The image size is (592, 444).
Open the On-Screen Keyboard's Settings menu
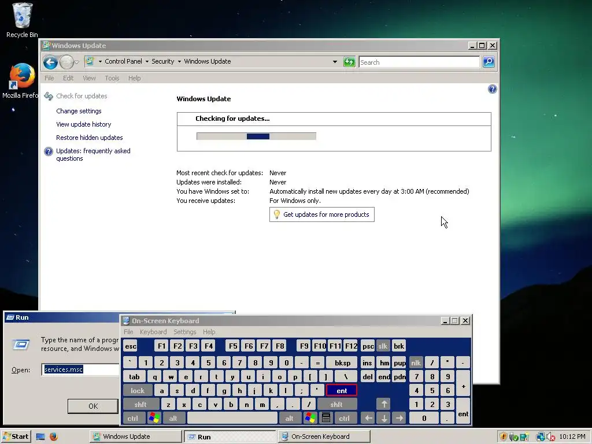pyautogui.click(x=184, y=332)
